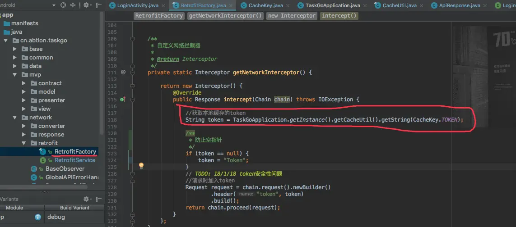Click the light bulb quick-fix icon

(141, 166)
